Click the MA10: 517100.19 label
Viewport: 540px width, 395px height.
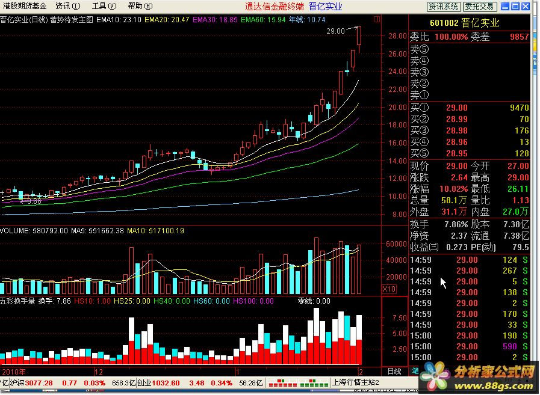click(x=156, y=230)
